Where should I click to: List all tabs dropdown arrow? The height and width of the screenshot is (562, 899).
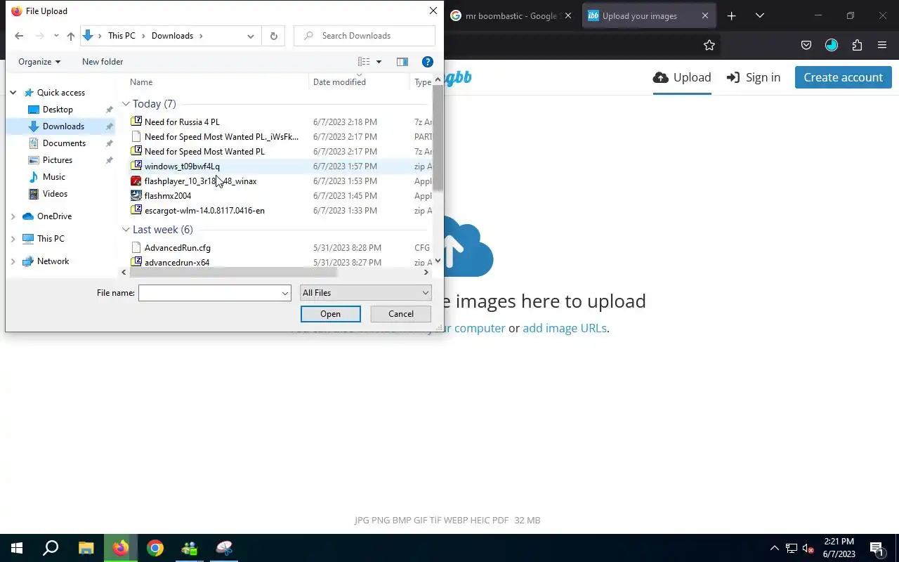[759, 15]
